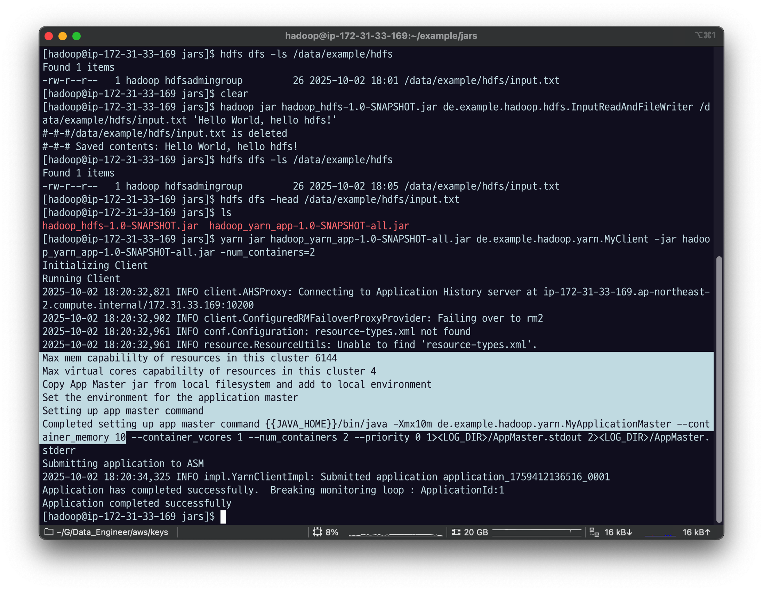The image size is (763, 591).
Task: Click hadoop_hdfs-1.0-SNAPSHOT.jar in ls output
Action: point(120,226)
